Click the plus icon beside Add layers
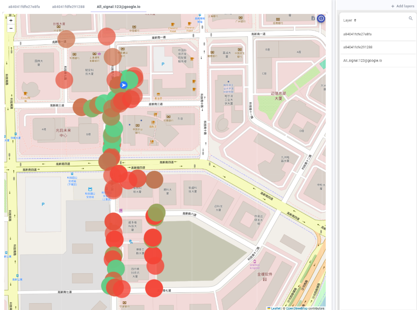417x310 pixels. coord(392,6)
